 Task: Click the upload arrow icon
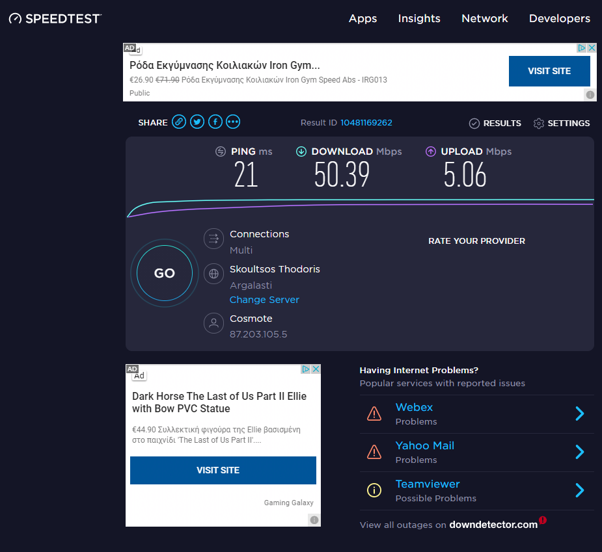pyautogui.click(x=431, y=151)
